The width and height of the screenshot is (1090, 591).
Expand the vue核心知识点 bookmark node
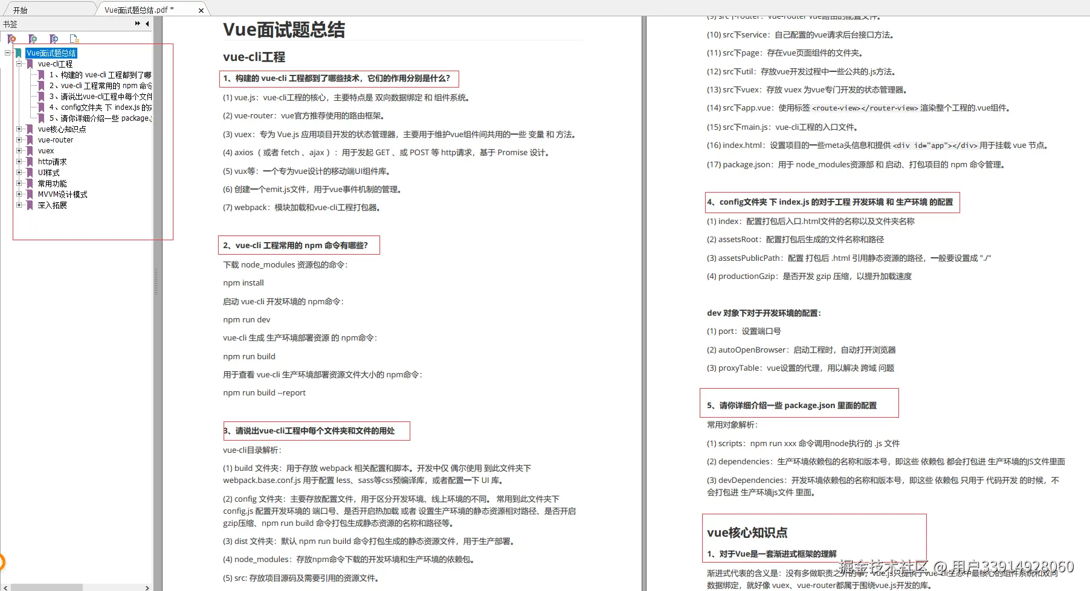click(x=19, y=129)
